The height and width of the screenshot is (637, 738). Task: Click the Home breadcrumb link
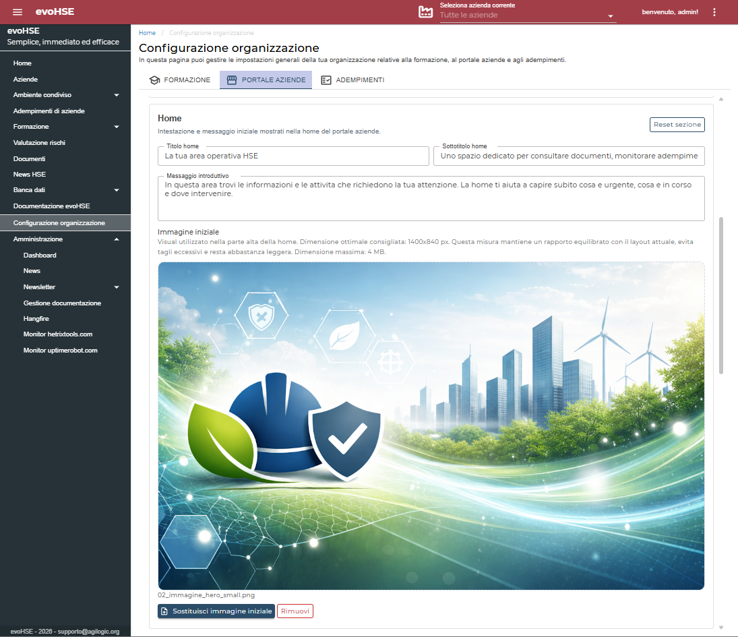tap(148, 33)
